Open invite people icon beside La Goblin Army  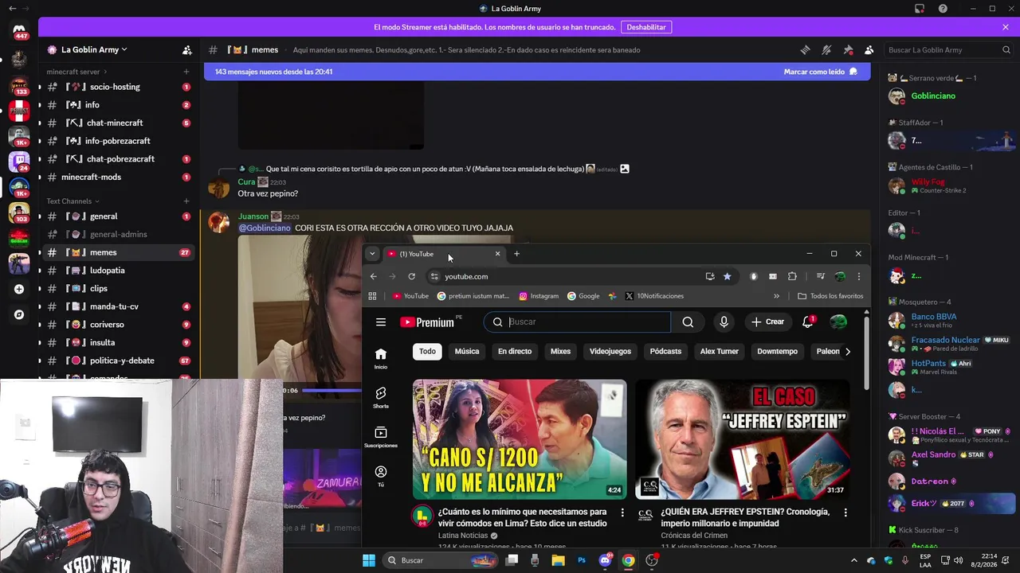pos(187,49)
